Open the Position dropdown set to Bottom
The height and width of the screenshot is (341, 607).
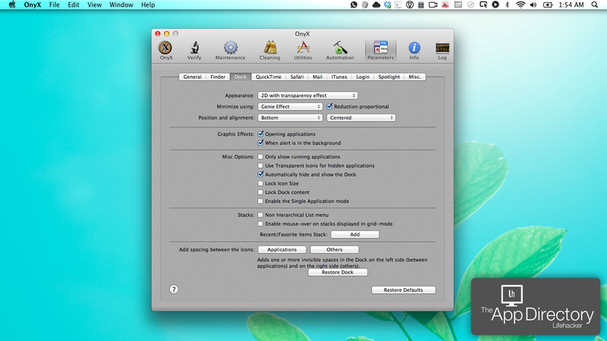point(290,117)
